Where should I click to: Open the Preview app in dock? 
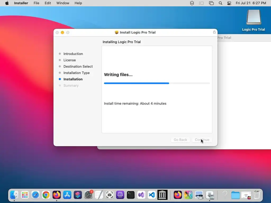tap(199, 195)
